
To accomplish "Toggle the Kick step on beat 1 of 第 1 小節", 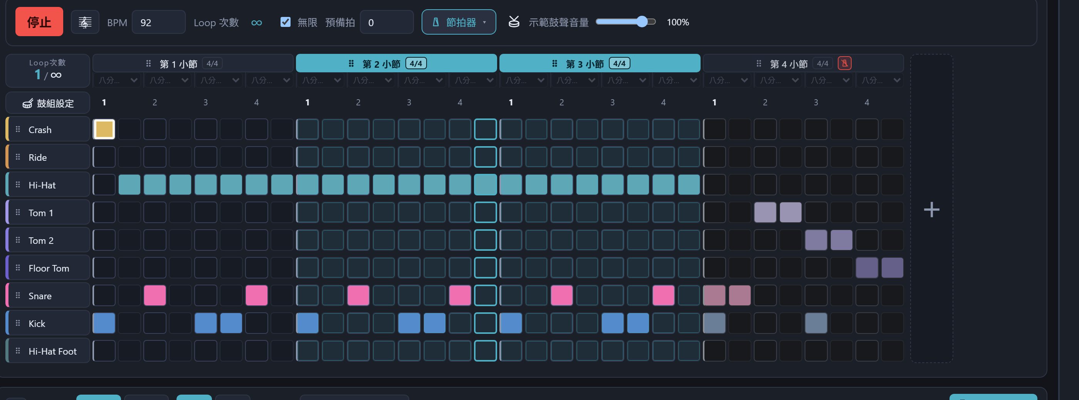I will 104,323.
